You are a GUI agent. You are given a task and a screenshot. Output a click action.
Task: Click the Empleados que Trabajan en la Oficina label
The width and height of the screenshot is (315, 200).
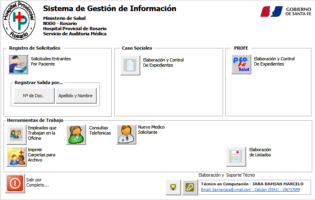(42, 133)
